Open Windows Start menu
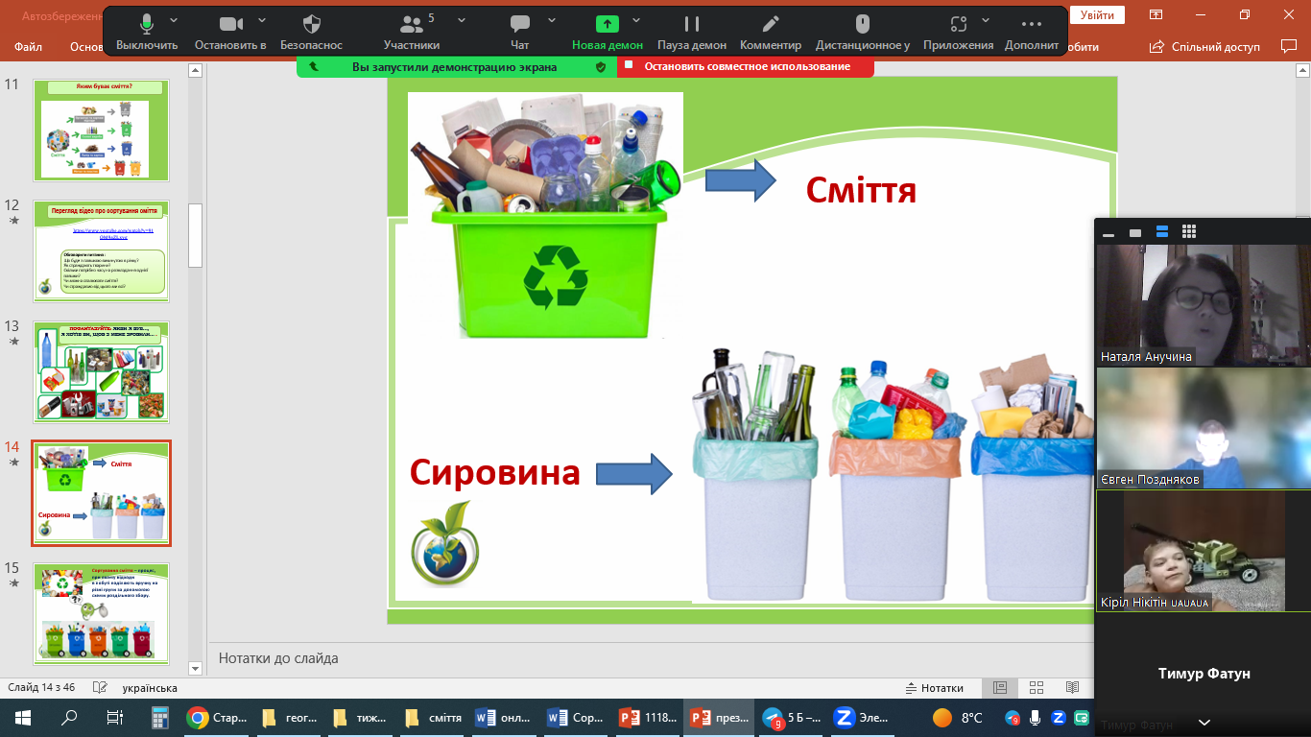This screenshot has width=1311, height=737. tap(23, 717)
